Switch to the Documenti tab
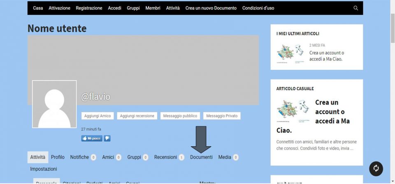The height and width of the screenshot is (184, 395). click(x=201, y=157)
